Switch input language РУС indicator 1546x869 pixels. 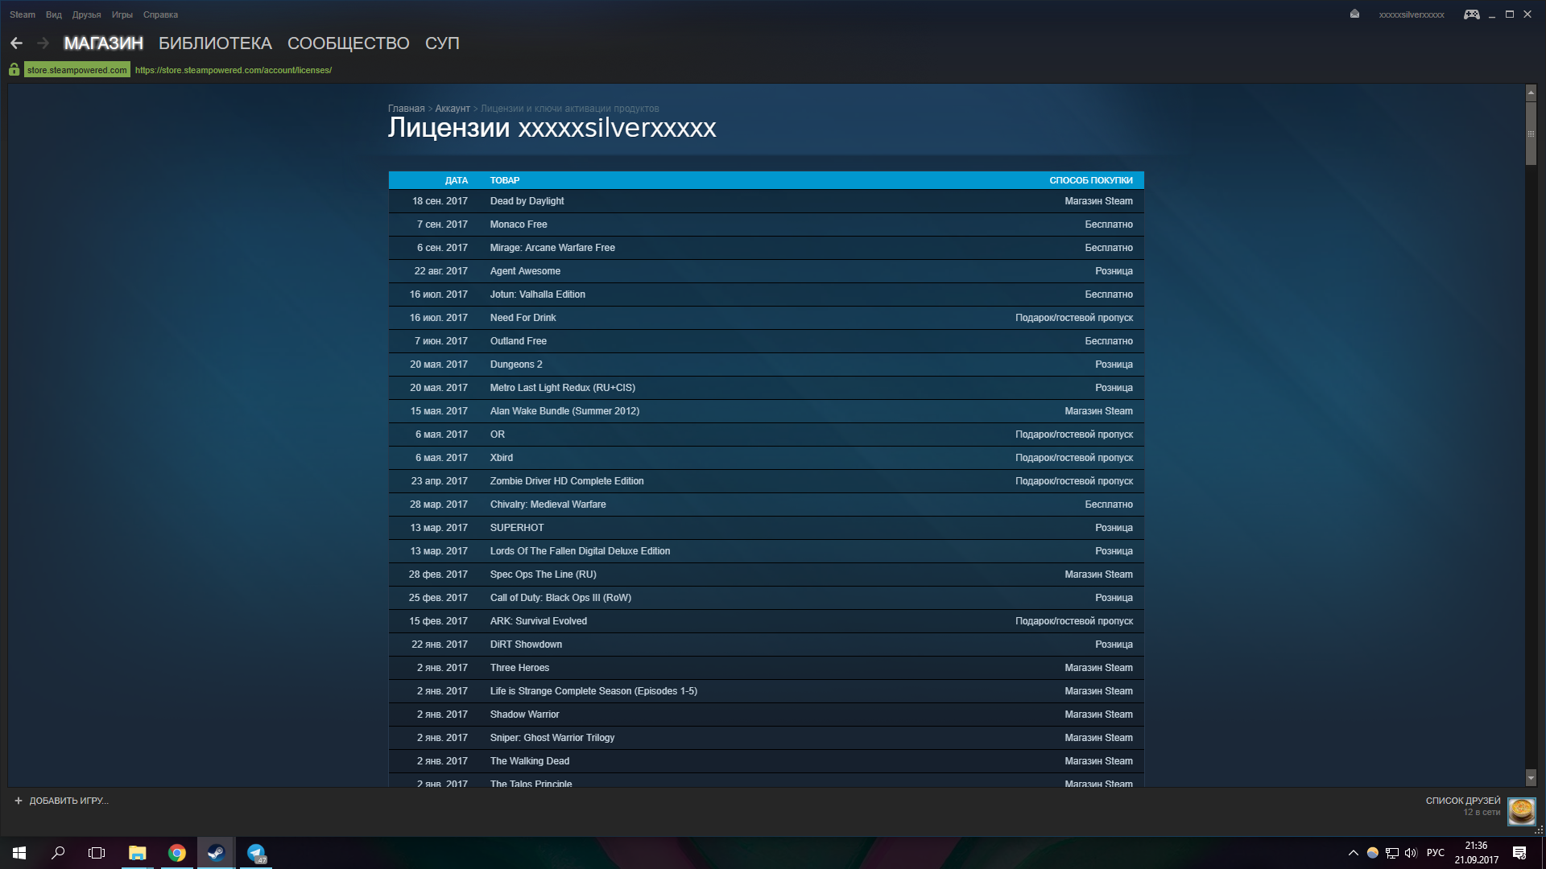point(1436,853)
